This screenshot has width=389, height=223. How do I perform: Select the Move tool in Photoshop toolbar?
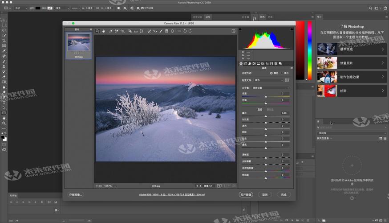(4, 20)
